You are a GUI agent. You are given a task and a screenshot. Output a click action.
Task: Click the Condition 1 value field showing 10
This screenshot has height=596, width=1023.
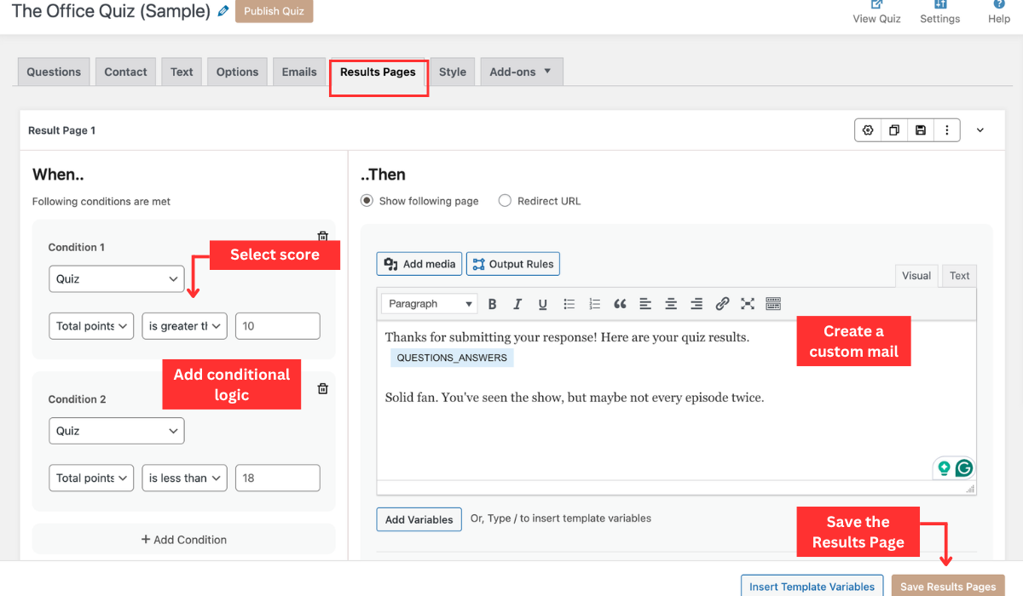(278, 326)
